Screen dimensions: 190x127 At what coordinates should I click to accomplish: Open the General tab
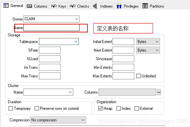point(13,6)
